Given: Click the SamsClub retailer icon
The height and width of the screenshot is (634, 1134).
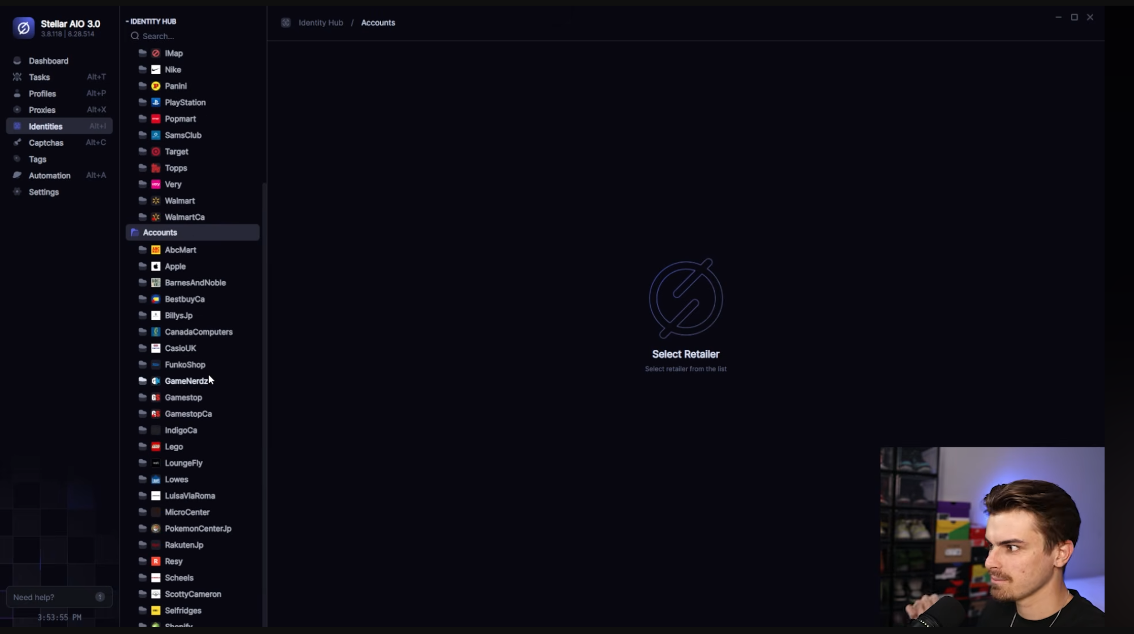Looking at the screenshot, I should 156,135.
